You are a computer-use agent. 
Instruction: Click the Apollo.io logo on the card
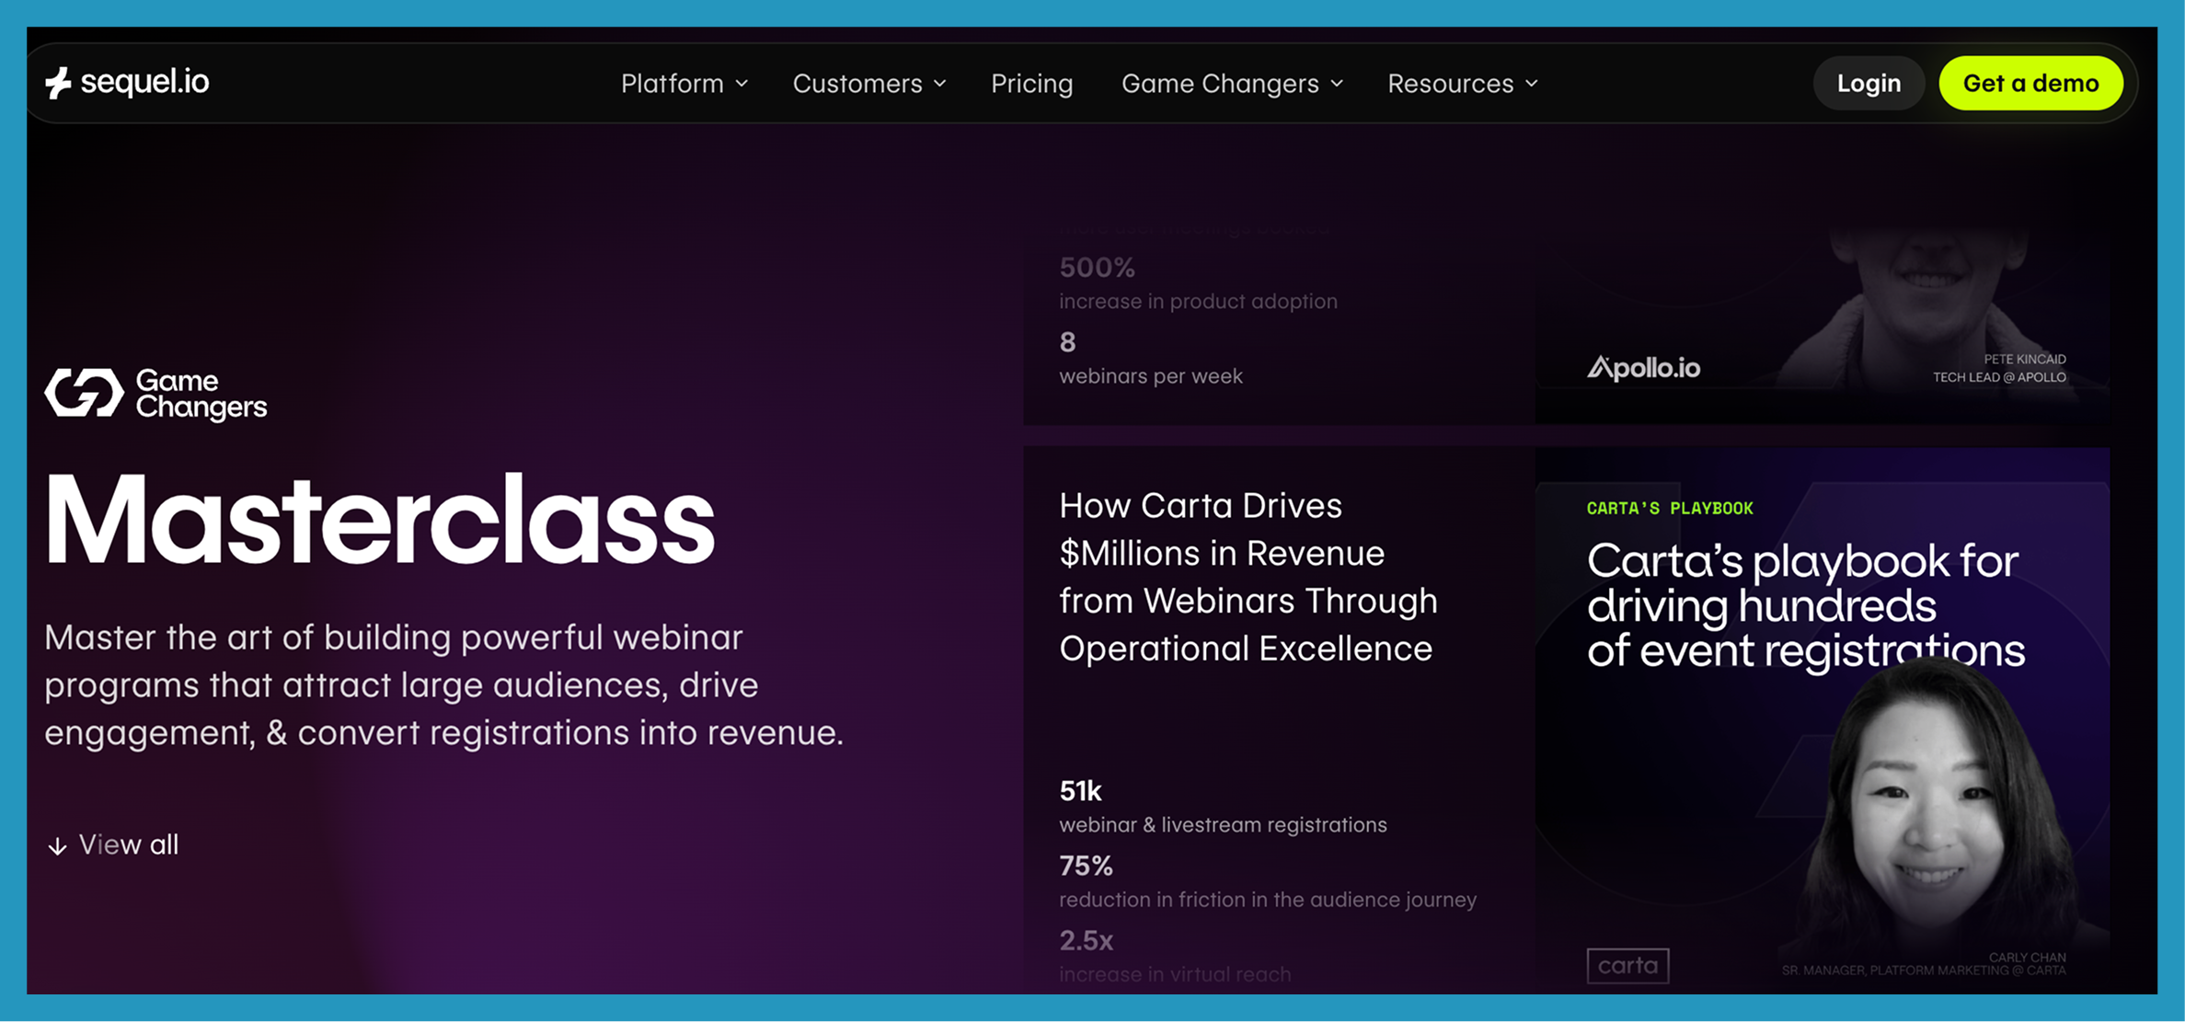pyautogui.click(x=1643, y=369)
